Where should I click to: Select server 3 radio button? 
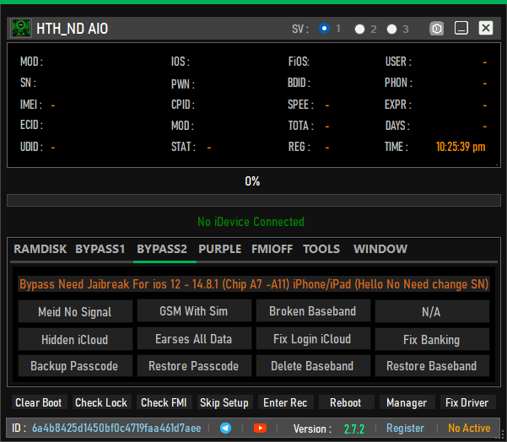click(392, 29)
